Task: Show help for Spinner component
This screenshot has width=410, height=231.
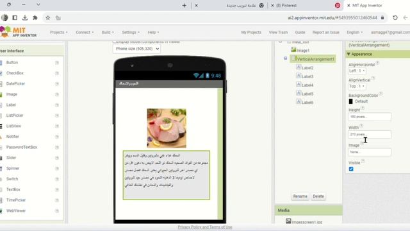Action: tap(57, 168)
